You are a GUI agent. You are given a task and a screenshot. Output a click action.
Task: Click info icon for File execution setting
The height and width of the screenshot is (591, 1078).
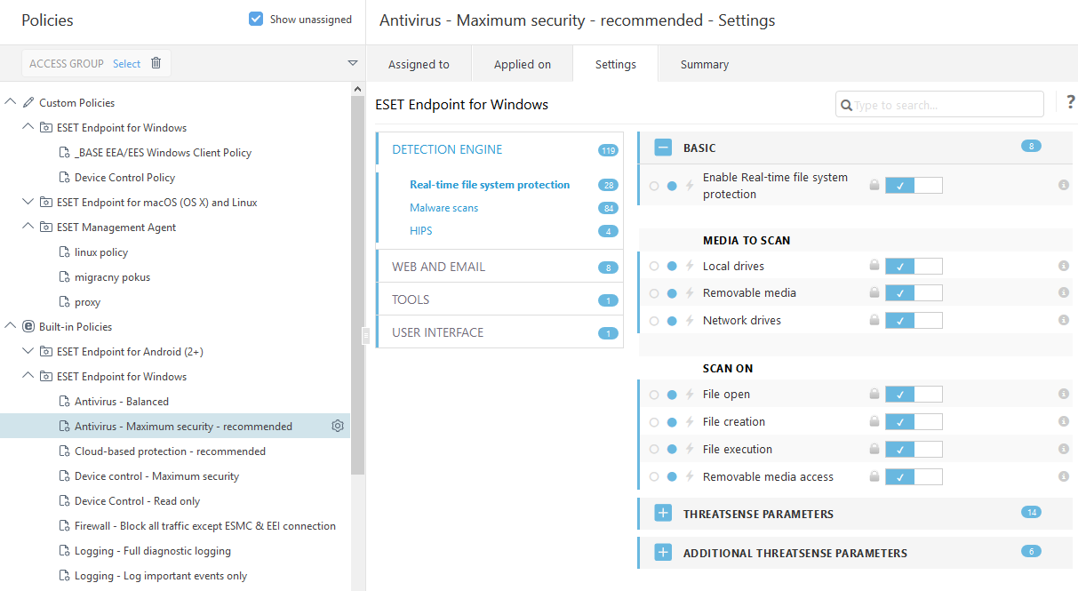[1063, 450]
